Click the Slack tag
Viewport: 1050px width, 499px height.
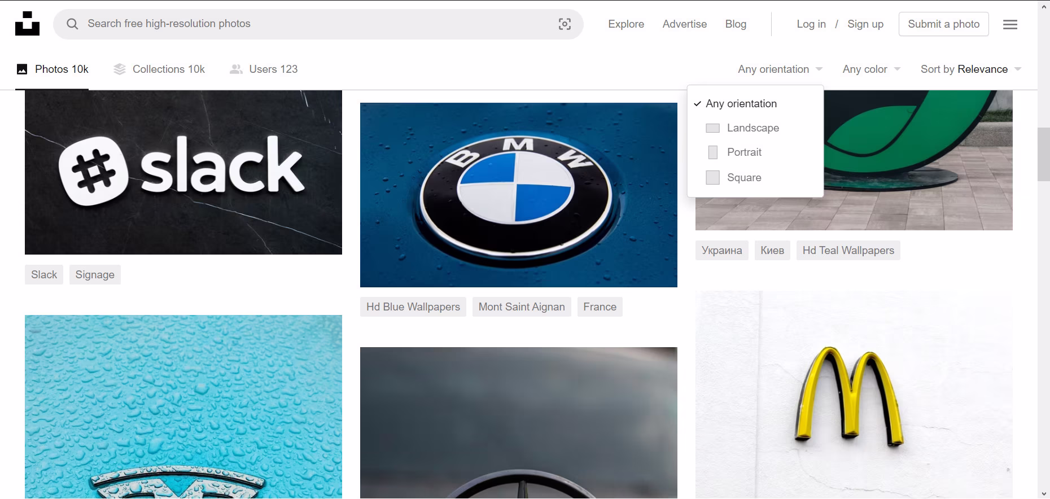[x=44, y=275]
